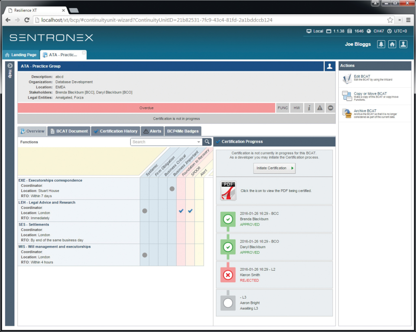Toggle EXE row Business Important dot
This screenshot has width=416, height=332.
(x=172, y=189)
